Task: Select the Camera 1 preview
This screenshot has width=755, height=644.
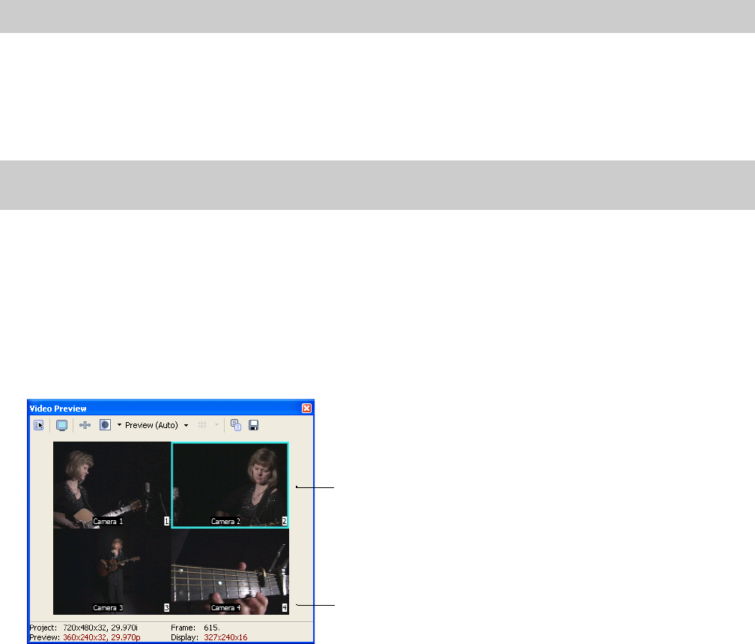Action: (112, 484)
